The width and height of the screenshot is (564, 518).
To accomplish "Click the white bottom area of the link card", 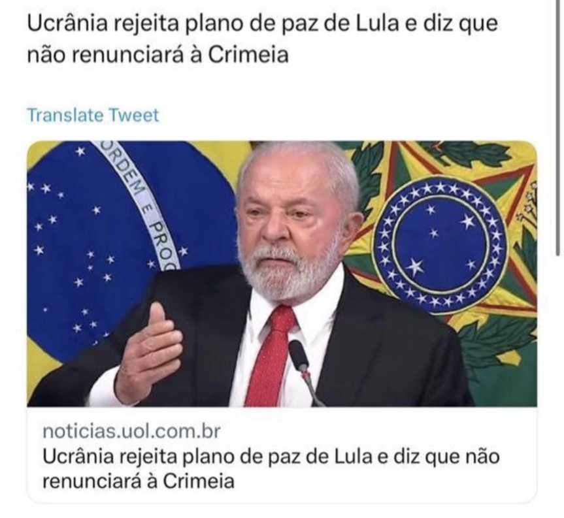I will (282, 498).
